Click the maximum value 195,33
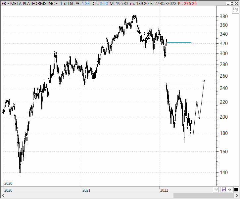This screenshot has height=199, width=240. (x=122, y=3)
